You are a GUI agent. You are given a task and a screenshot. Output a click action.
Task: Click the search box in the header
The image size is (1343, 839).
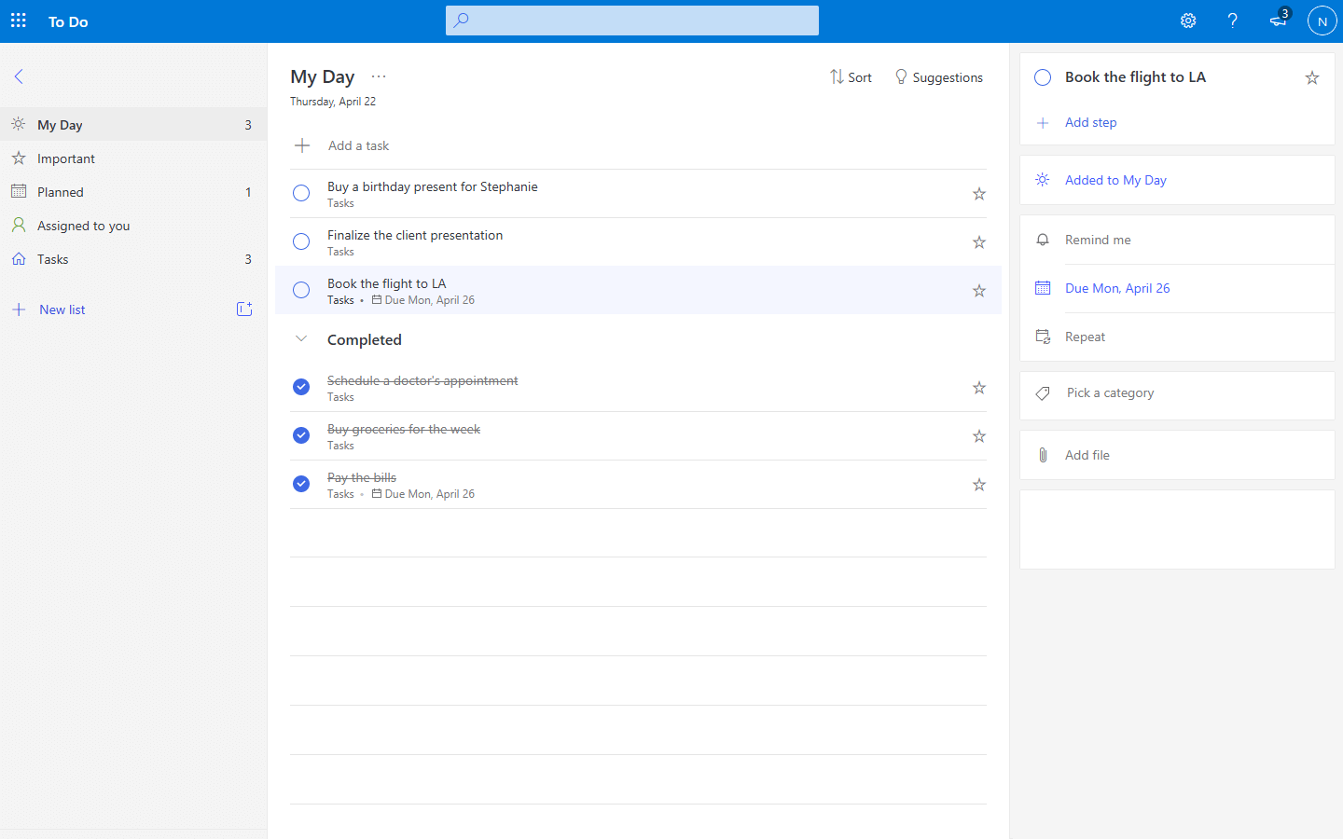click(632, 21)
